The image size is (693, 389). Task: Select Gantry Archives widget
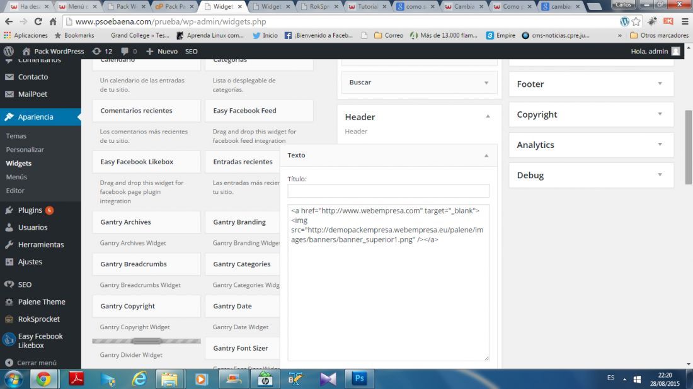146,222
